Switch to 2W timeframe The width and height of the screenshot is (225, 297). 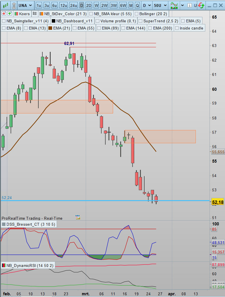tap(104, 5)
